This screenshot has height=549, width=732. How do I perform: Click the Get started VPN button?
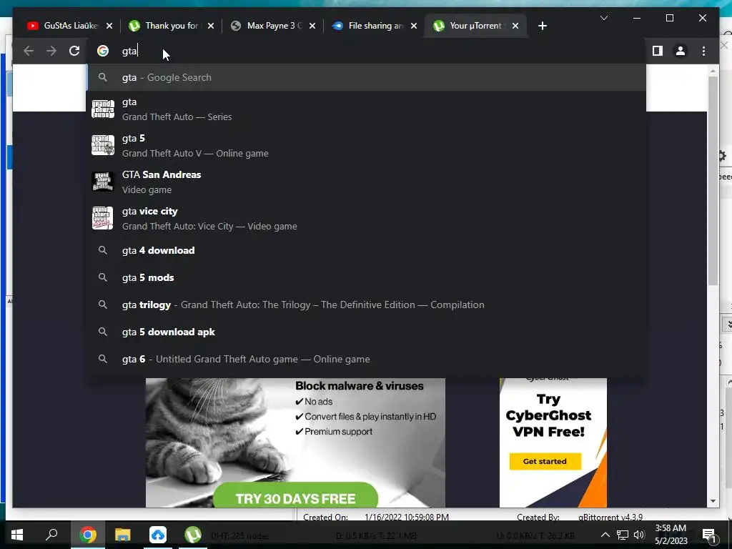[x=545, y=461]
